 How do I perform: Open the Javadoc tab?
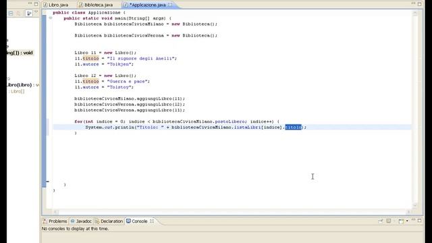click(x=81, y=221)
